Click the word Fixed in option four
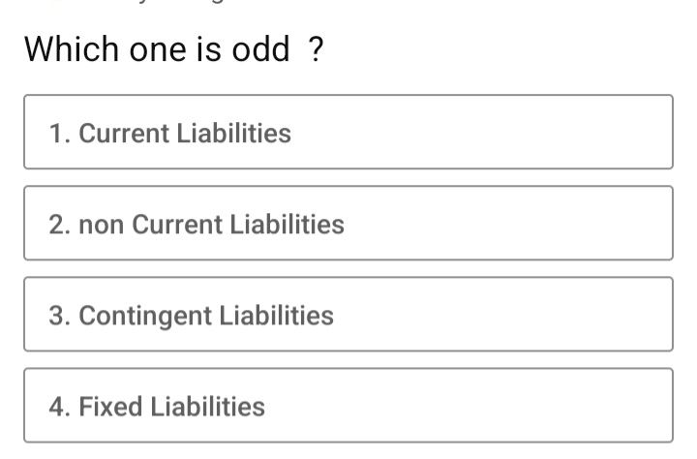This screenshot has width=697, height=459. click(110, 407)
